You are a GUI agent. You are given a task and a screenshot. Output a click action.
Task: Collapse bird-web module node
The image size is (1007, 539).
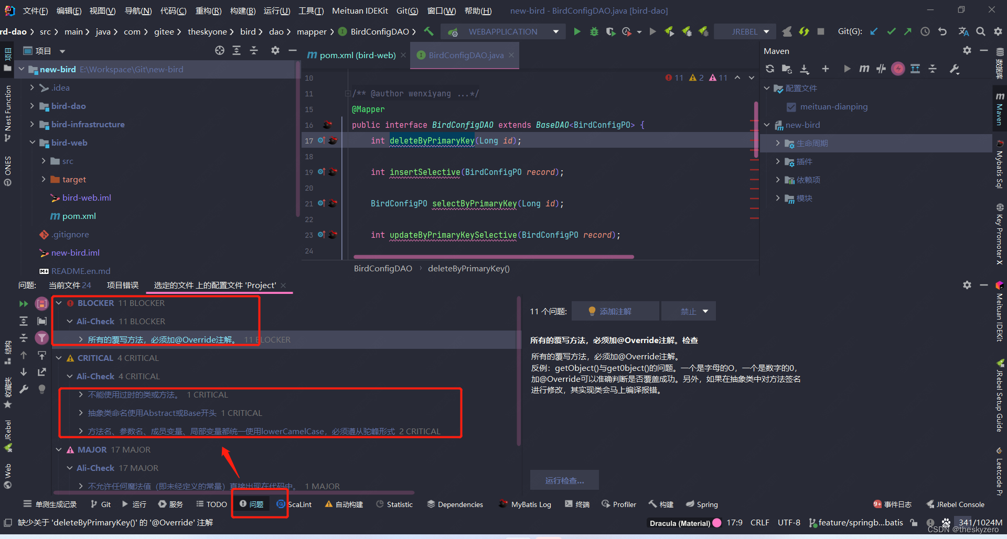(x=32, y=142)
